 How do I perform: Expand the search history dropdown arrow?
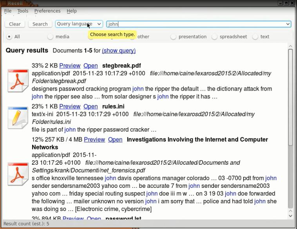click(x=288, y=24)
